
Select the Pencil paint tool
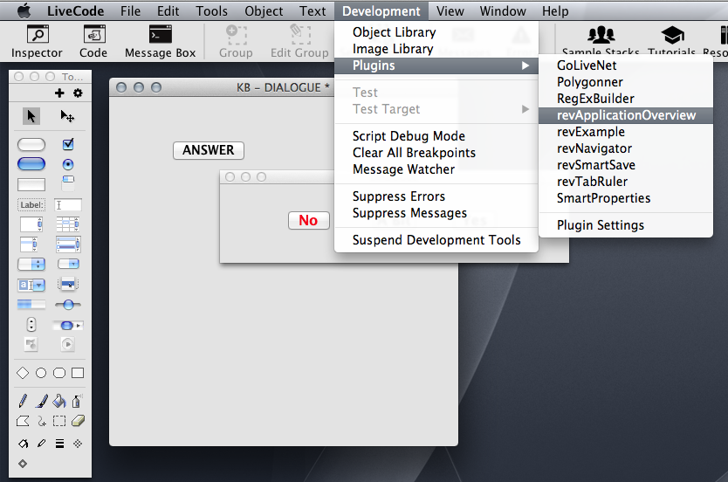(x=23, y=401)
